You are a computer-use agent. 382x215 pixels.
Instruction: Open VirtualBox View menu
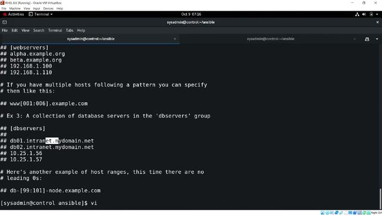(27, 8)
